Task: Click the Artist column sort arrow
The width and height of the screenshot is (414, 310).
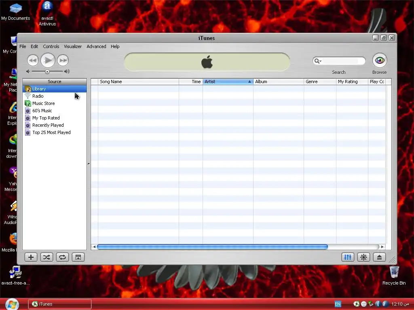Action: [249, 82]
